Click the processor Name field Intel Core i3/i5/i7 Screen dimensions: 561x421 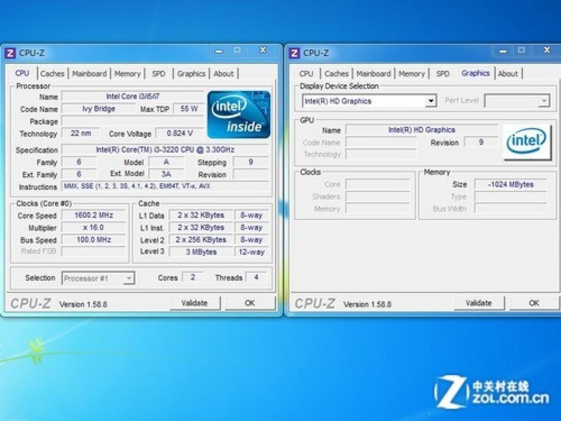[x=132, y=96]
